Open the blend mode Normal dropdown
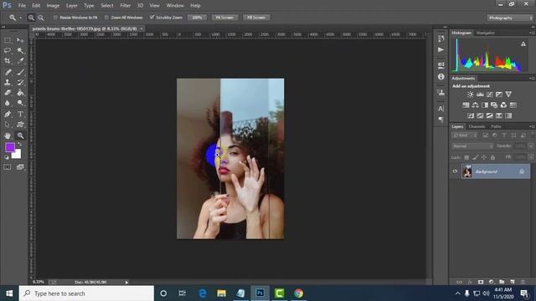Screen dimensions: 536x301 coord(472,146)
